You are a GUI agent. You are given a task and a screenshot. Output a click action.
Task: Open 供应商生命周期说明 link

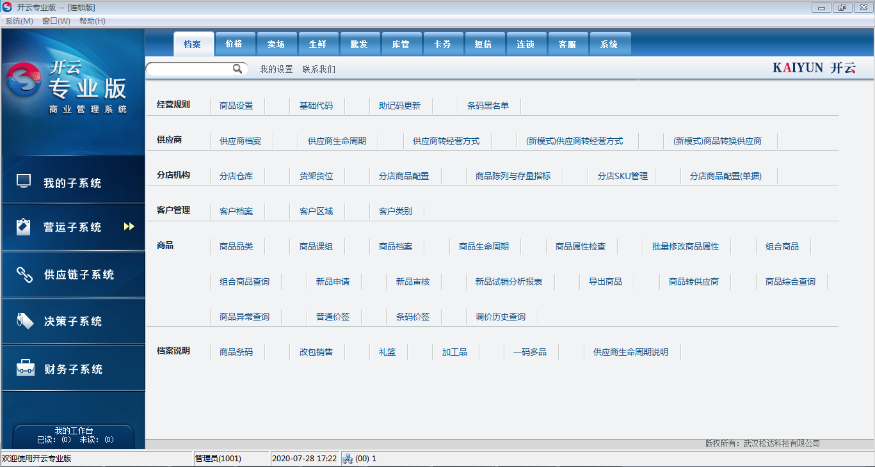[x=630, y=352]
